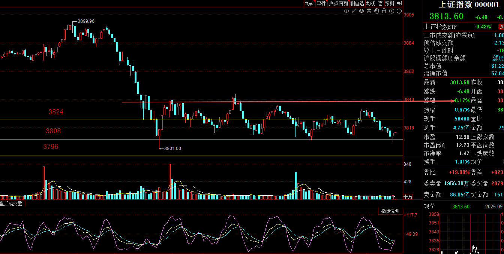Viewport: 504px width, 254px height.
Task: Click the 十万 volume unit label
Action: [x=408, y=197]
